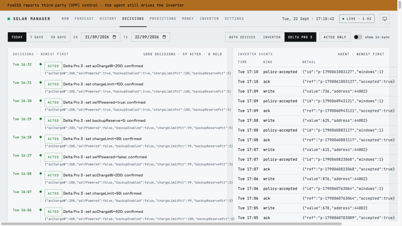Open the PREDICTIONS tab
Viewport: 402px width, 226px height.
coord(163,19)
